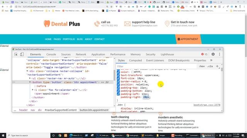The image size is (247, 138).
Task: Select the span appointment element row
Action: pyautogui.click(x=52, y=94)
